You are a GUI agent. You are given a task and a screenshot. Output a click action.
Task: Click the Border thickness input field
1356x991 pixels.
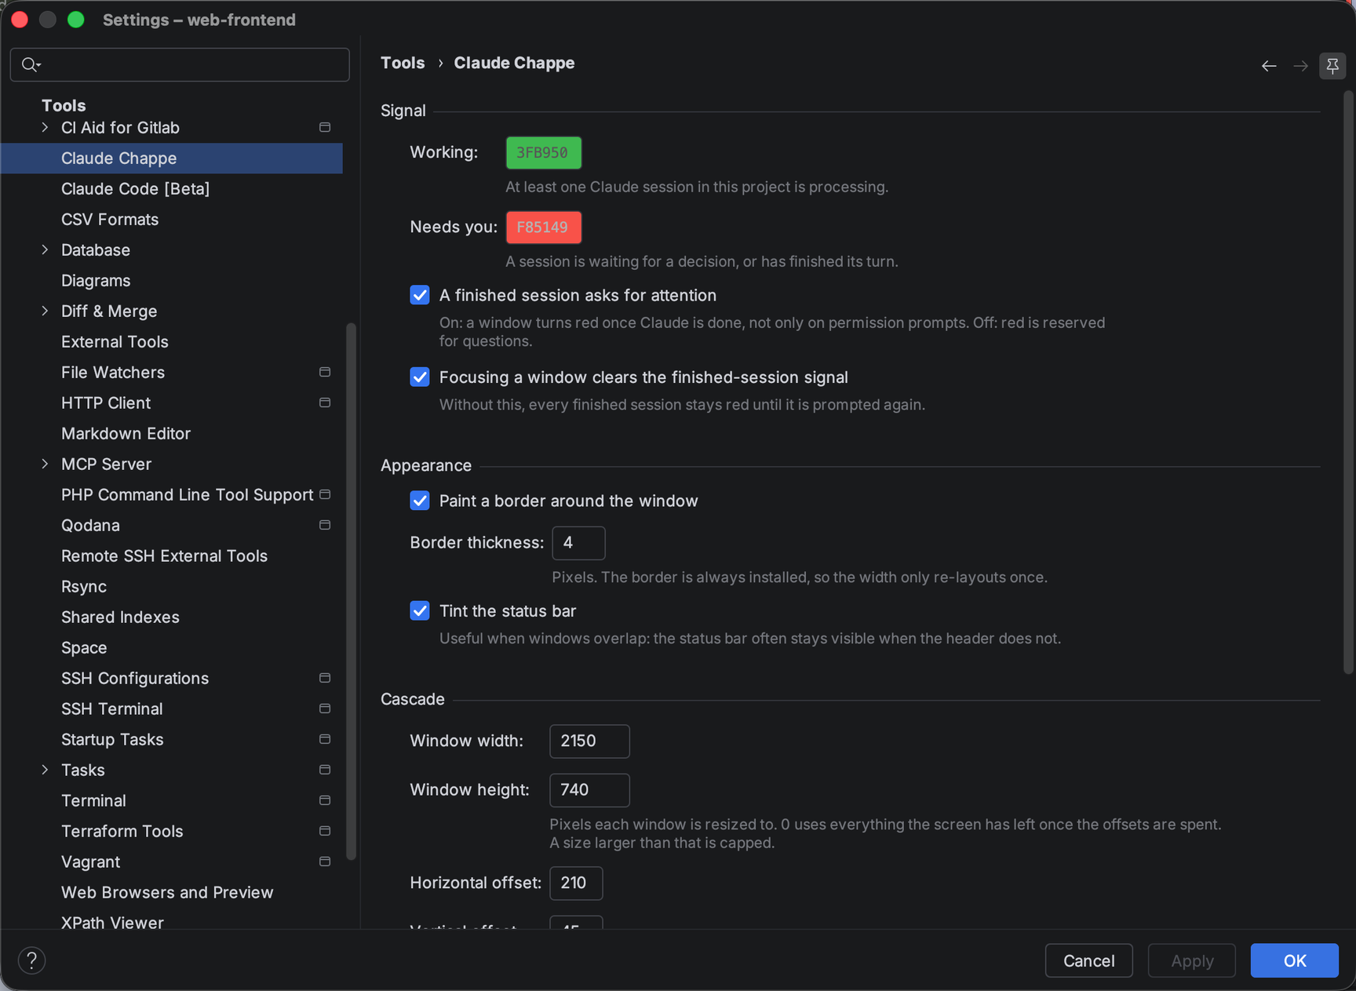[x=578, y=543]
